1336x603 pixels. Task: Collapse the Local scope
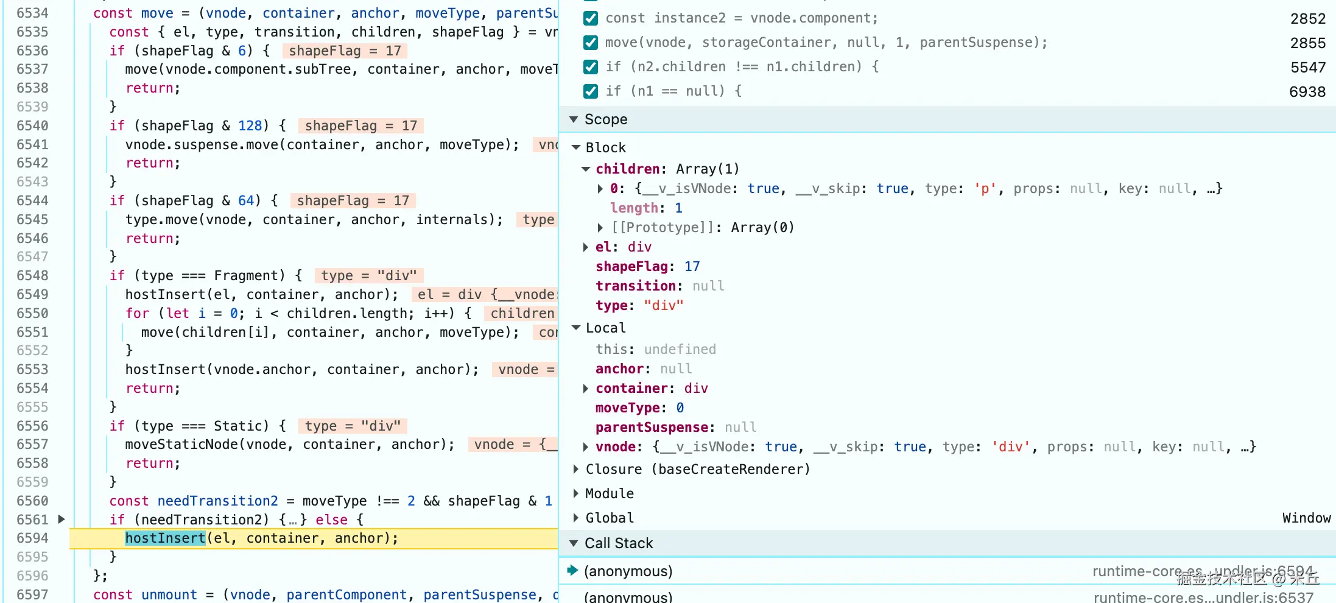click(576, 328)
